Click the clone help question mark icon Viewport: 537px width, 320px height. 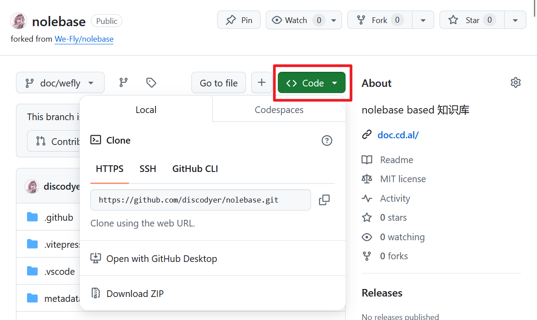tap(327, 140)
